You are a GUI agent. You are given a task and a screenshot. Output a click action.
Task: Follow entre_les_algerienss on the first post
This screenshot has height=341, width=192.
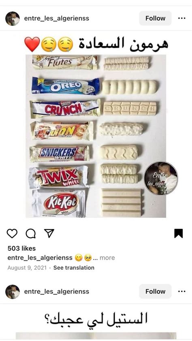coord(155,18)
